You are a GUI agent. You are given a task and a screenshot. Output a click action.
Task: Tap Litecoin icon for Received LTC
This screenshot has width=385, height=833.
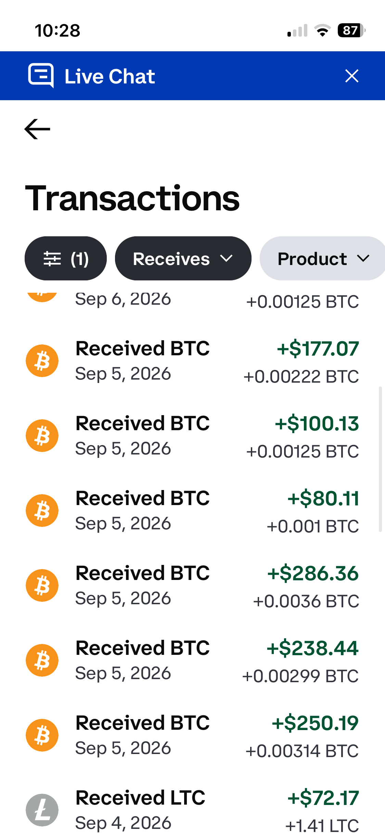[x=42, y=810]
